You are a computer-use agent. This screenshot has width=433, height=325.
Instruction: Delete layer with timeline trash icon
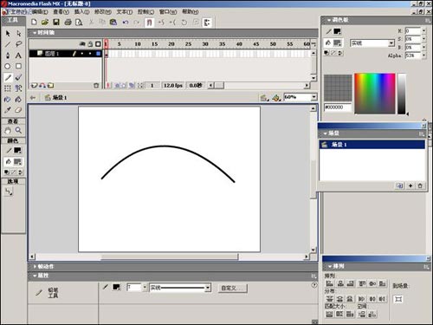[96, 86]
